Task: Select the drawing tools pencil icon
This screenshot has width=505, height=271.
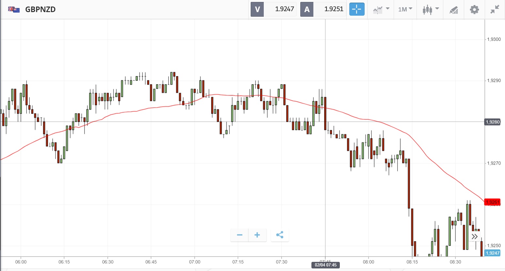Action: 454,10
